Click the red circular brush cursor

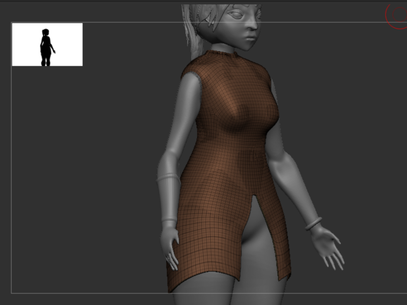point(397,15)
